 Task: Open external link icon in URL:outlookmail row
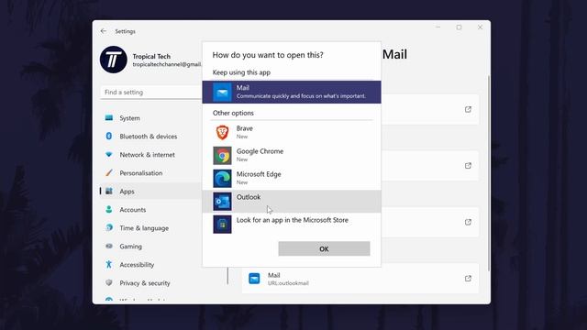(468, 279)
